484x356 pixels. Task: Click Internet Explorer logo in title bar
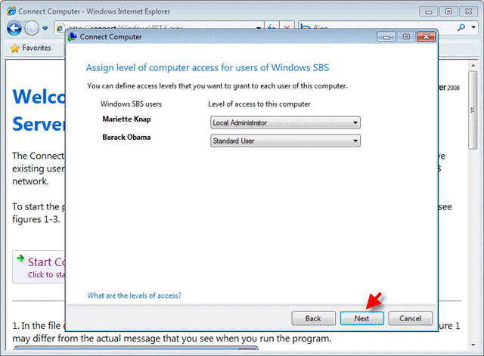pyautogui.click(x=11, y=11)
